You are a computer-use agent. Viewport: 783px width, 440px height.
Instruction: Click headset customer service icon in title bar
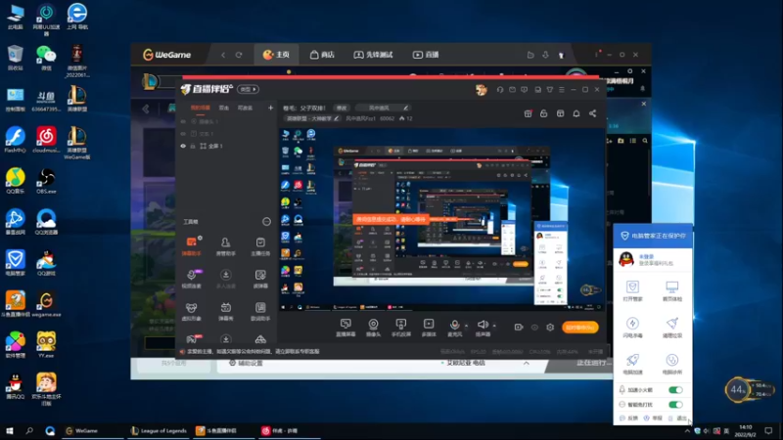pyautogui.click(x=500, y=90)
